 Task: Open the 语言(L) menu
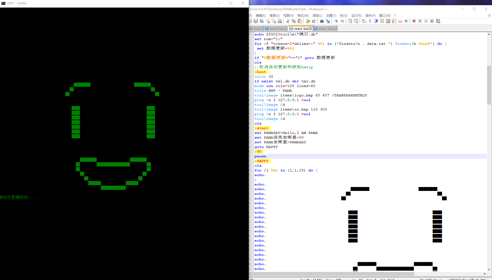pos(317,16)
